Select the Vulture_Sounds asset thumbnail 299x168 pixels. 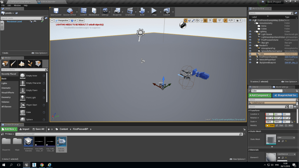click(x=61, y=142)
